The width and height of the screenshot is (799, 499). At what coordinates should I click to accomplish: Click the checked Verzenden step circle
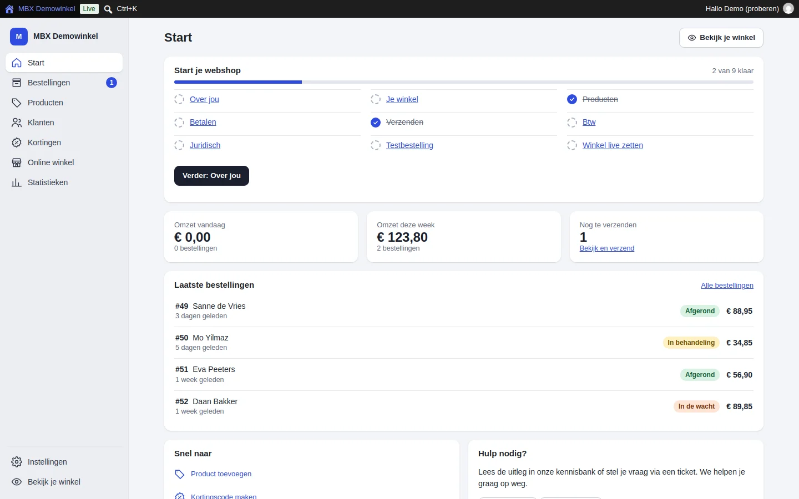pos(376,123)
